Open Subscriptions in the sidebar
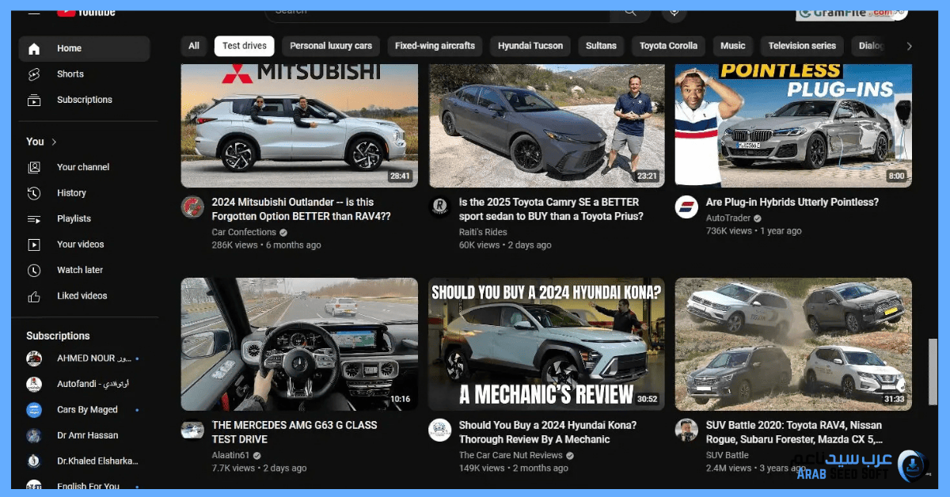Viewport: 950px width, 497px height. pyautogui.click(x=84, y=100)
